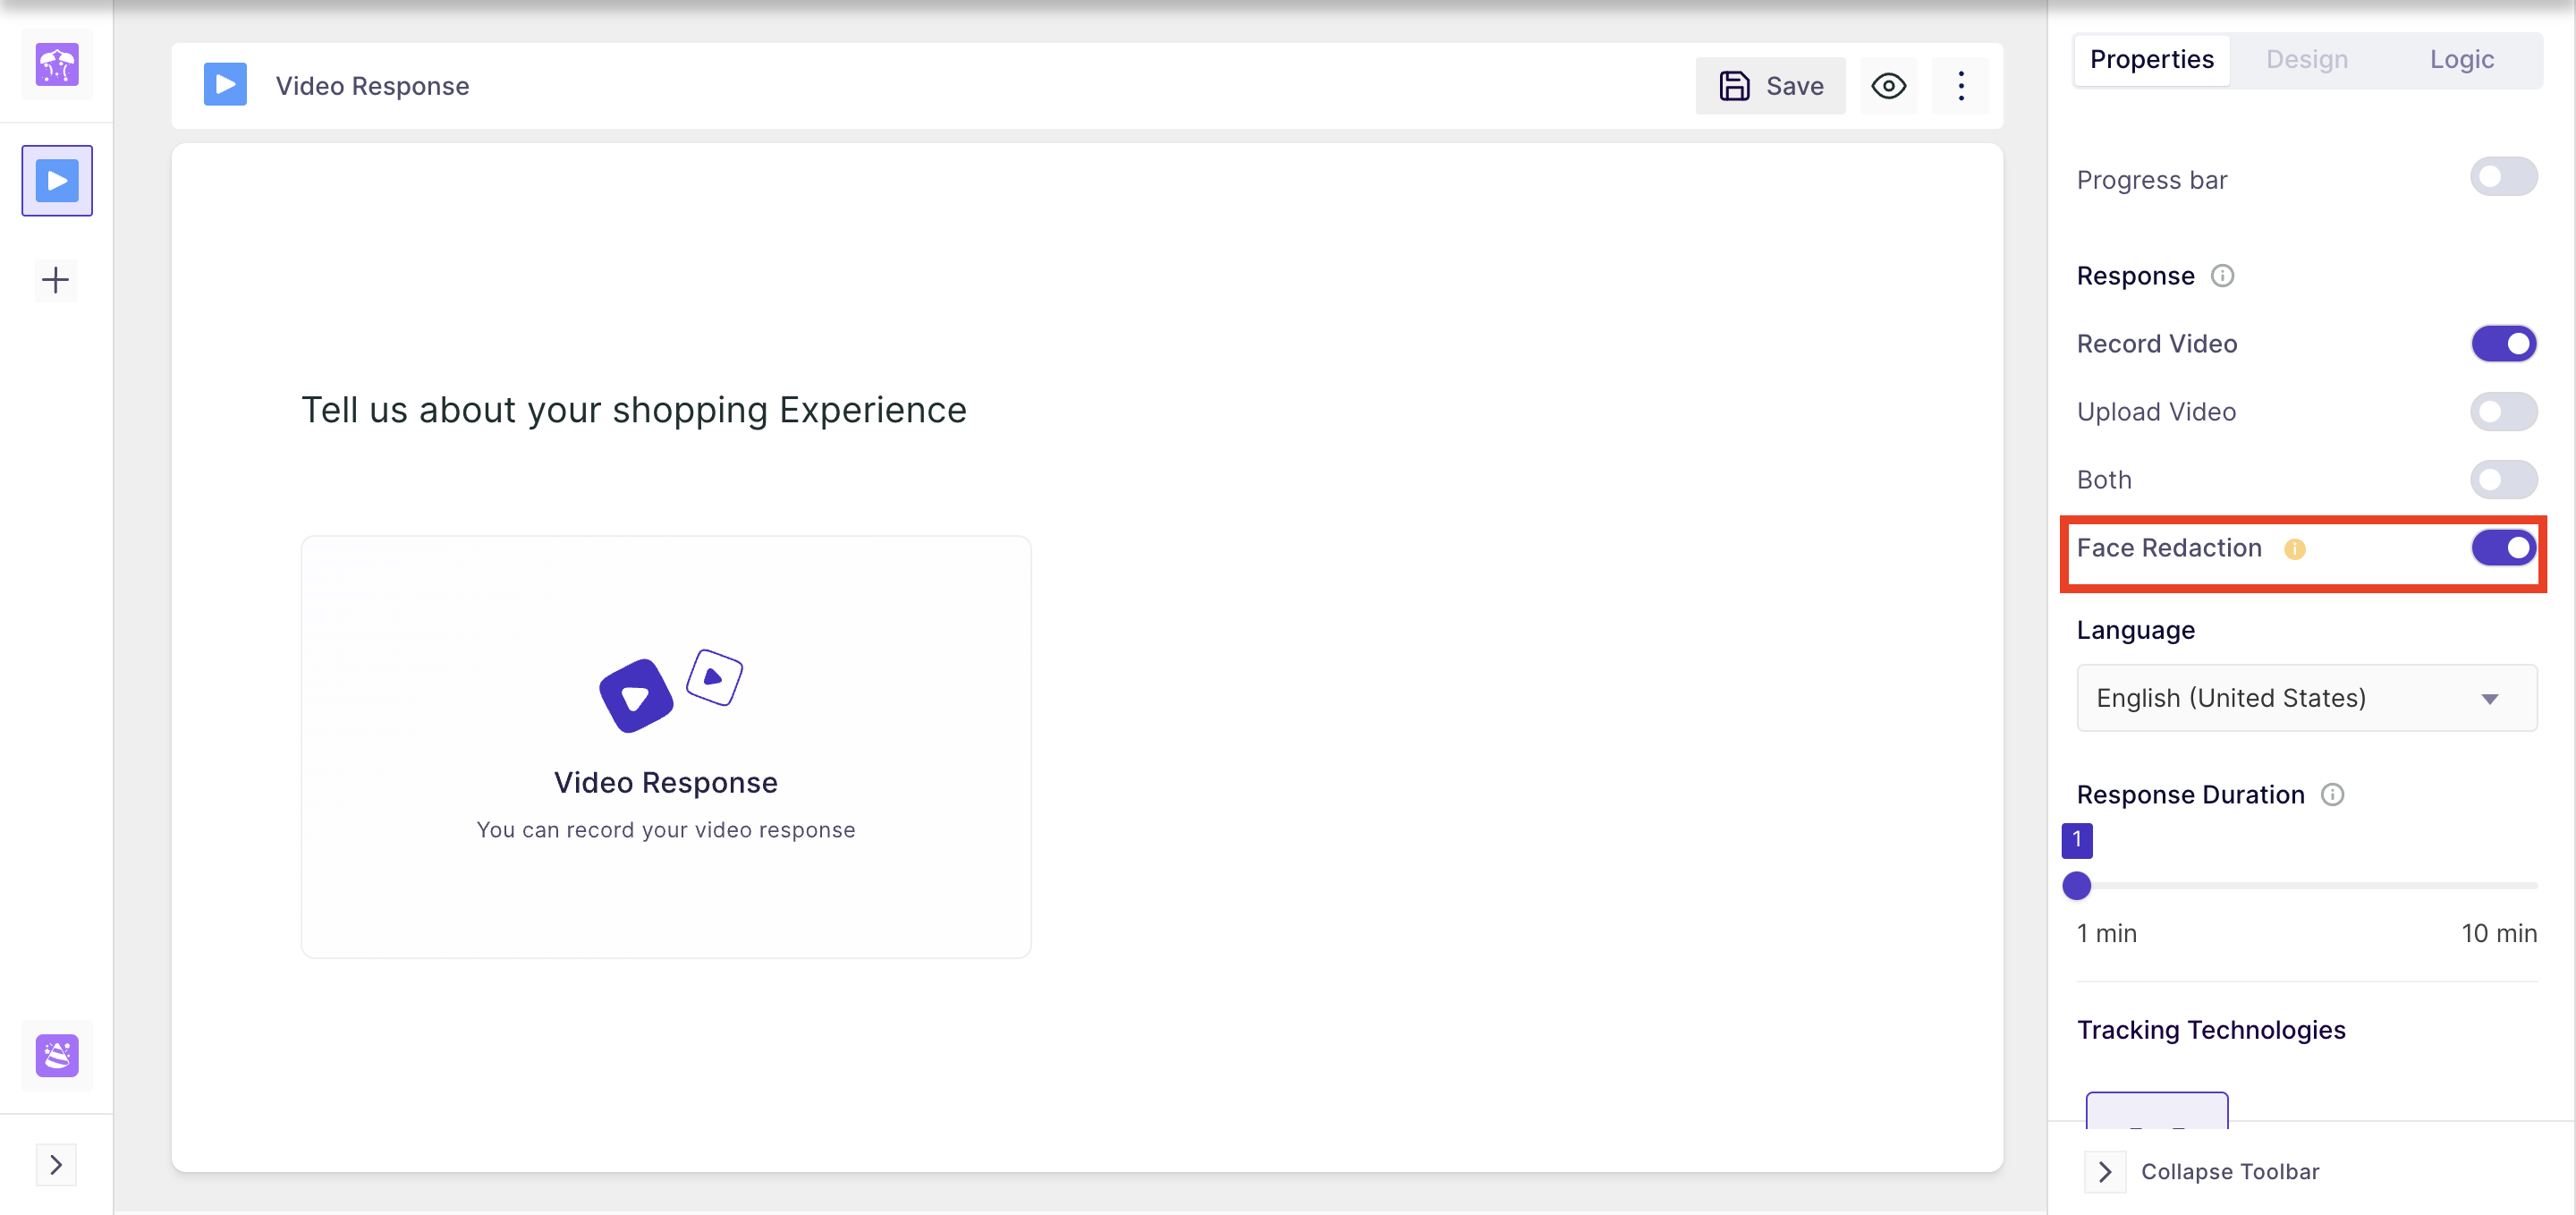The width and height of the screenshot is (2576, 1215).
Task: Turn off Record Video toggle
Action: [x=2503, y=344]
